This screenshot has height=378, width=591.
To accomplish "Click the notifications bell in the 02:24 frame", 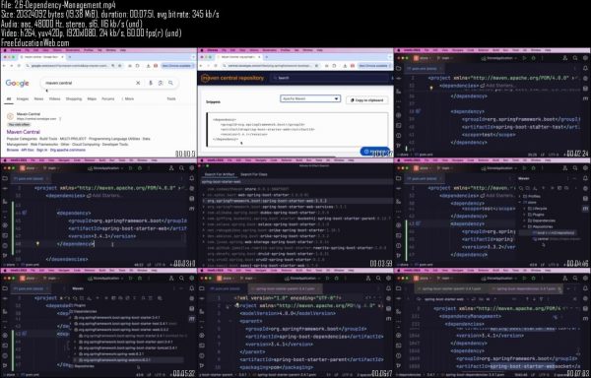I will coord(585,68).
